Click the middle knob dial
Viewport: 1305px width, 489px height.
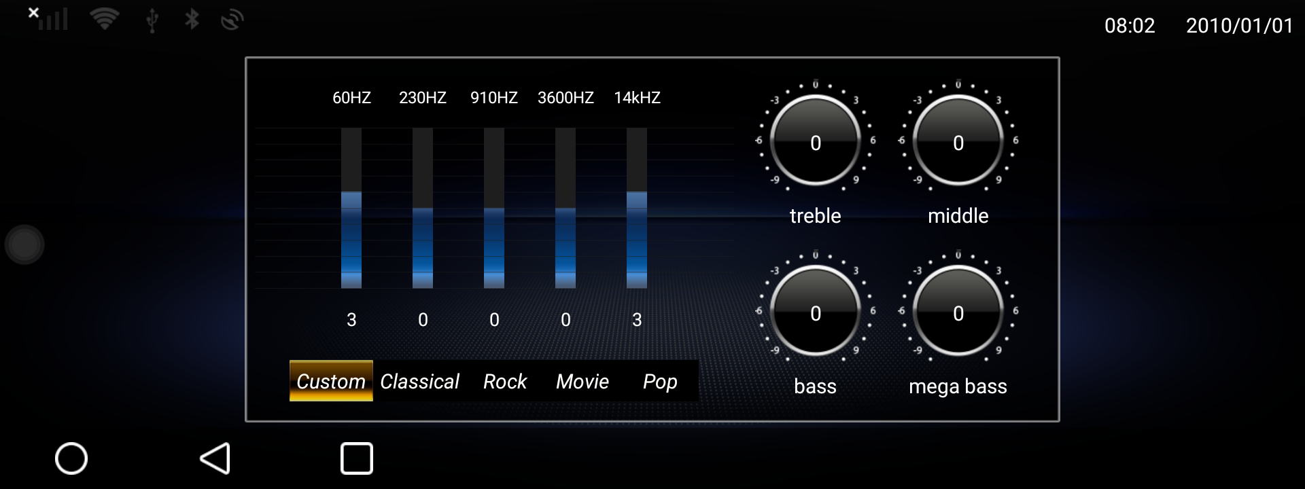click(958, 141)
